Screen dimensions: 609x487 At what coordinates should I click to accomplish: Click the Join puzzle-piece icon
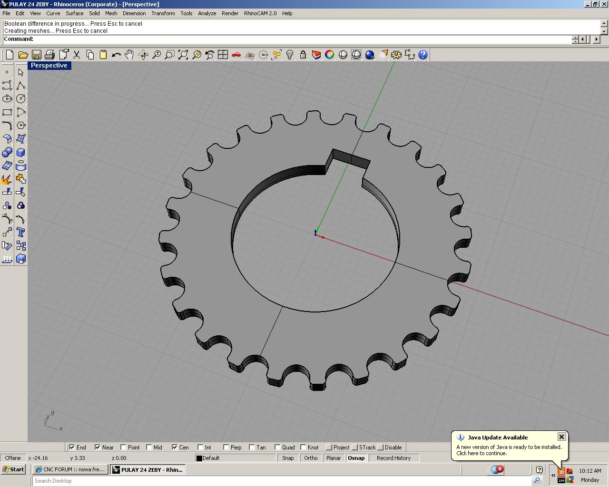click(21, 179)
